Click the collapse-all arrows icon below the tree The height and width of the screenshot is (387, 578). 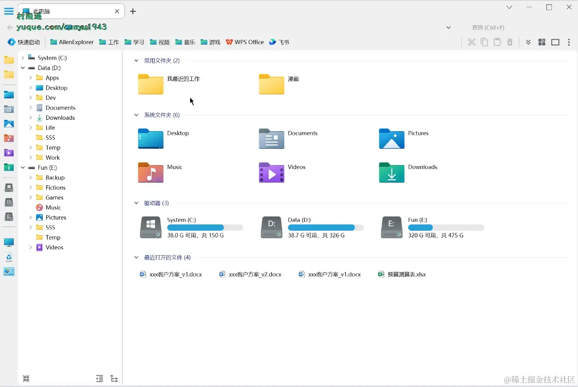pyautogui.click(x=26, y=379)
